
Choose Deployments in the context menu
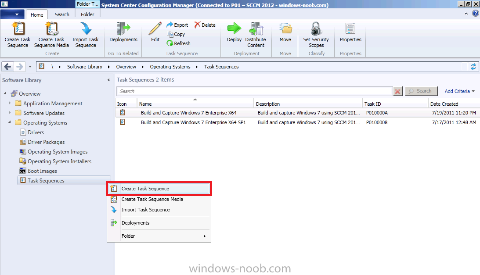pyautogui.click(x=159, y=223)
